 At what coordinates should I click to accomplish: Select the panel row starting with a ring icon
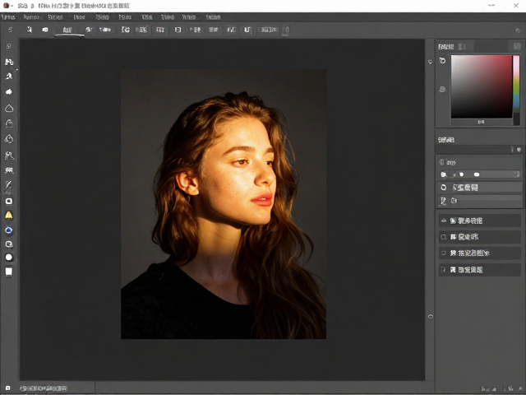pos(479,188)
